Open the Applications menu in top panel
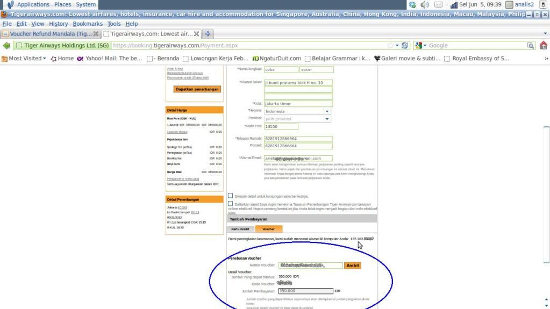 click(33, 4)
